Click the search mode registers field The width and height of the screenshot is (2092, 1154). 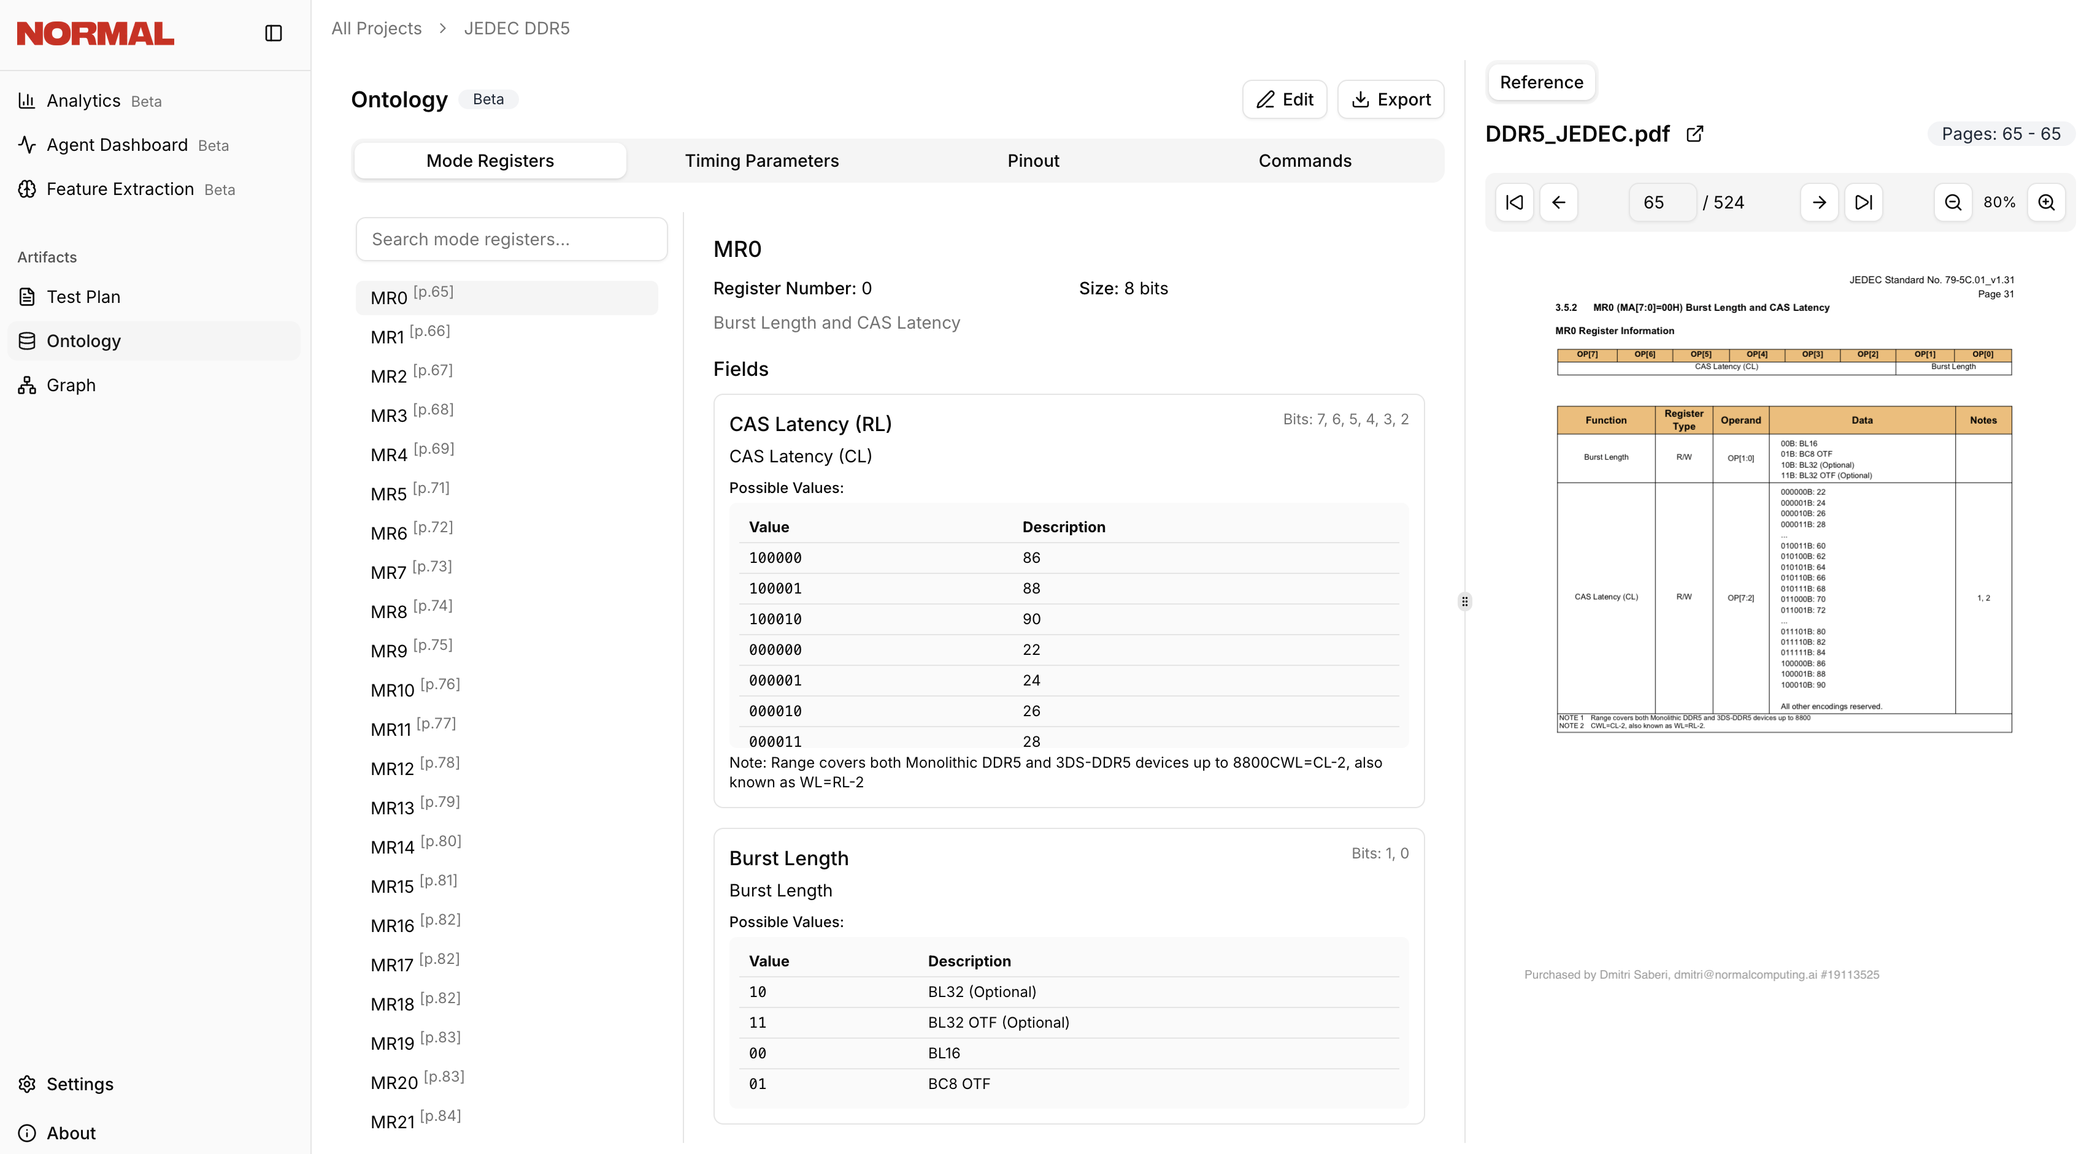511,239
